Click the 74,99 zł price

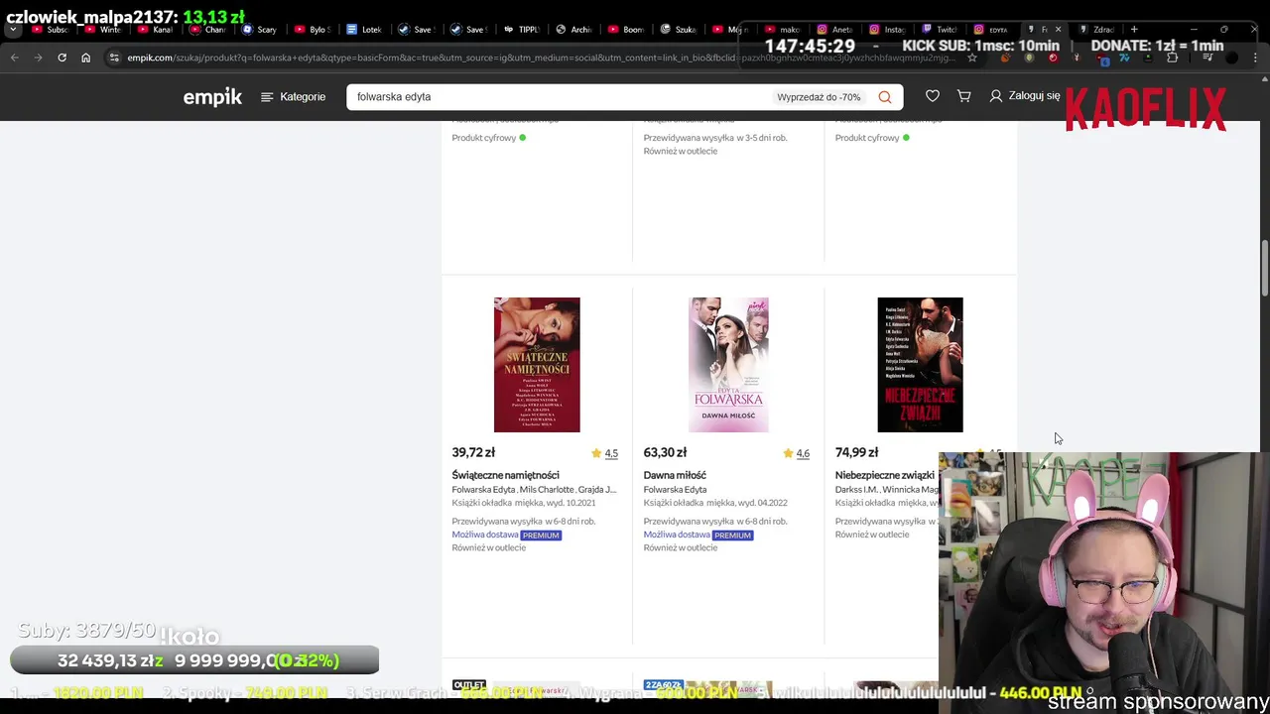[856, 452]
